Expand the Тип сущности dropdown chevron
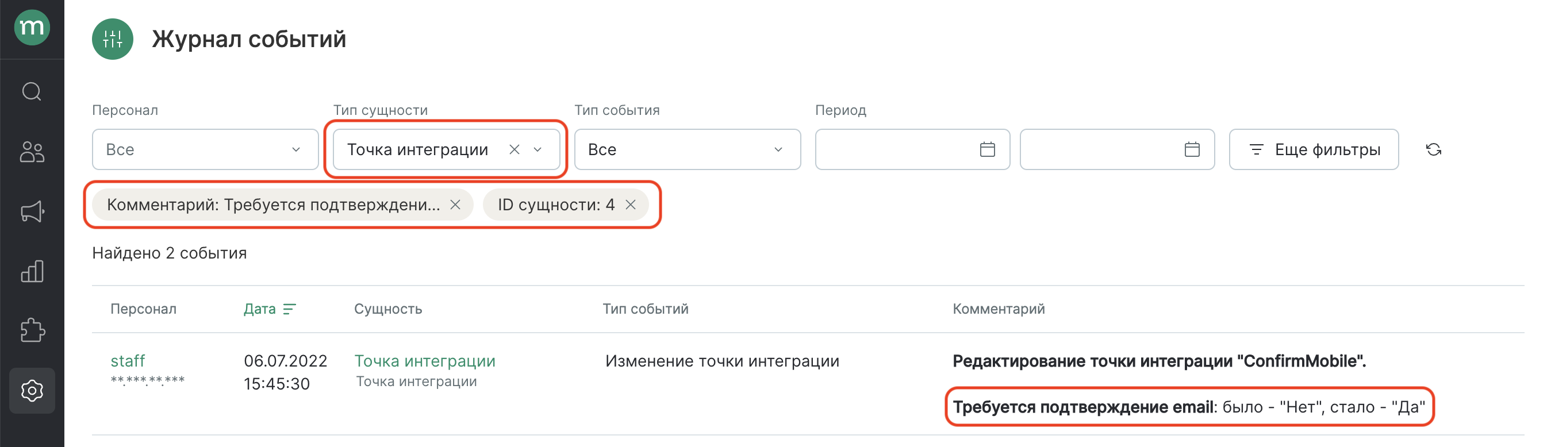Image resolution: width=1551 pixels, height=447 pixels. click(x=538, y=149)
